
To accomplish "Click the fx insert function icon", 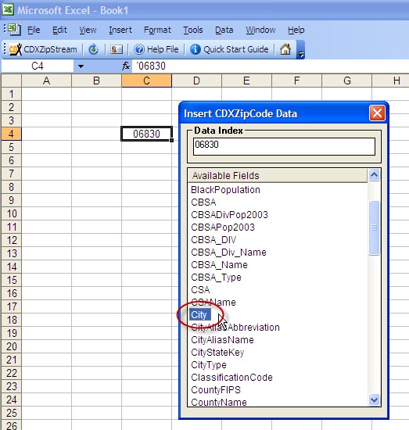I will [x=126, y=66].
